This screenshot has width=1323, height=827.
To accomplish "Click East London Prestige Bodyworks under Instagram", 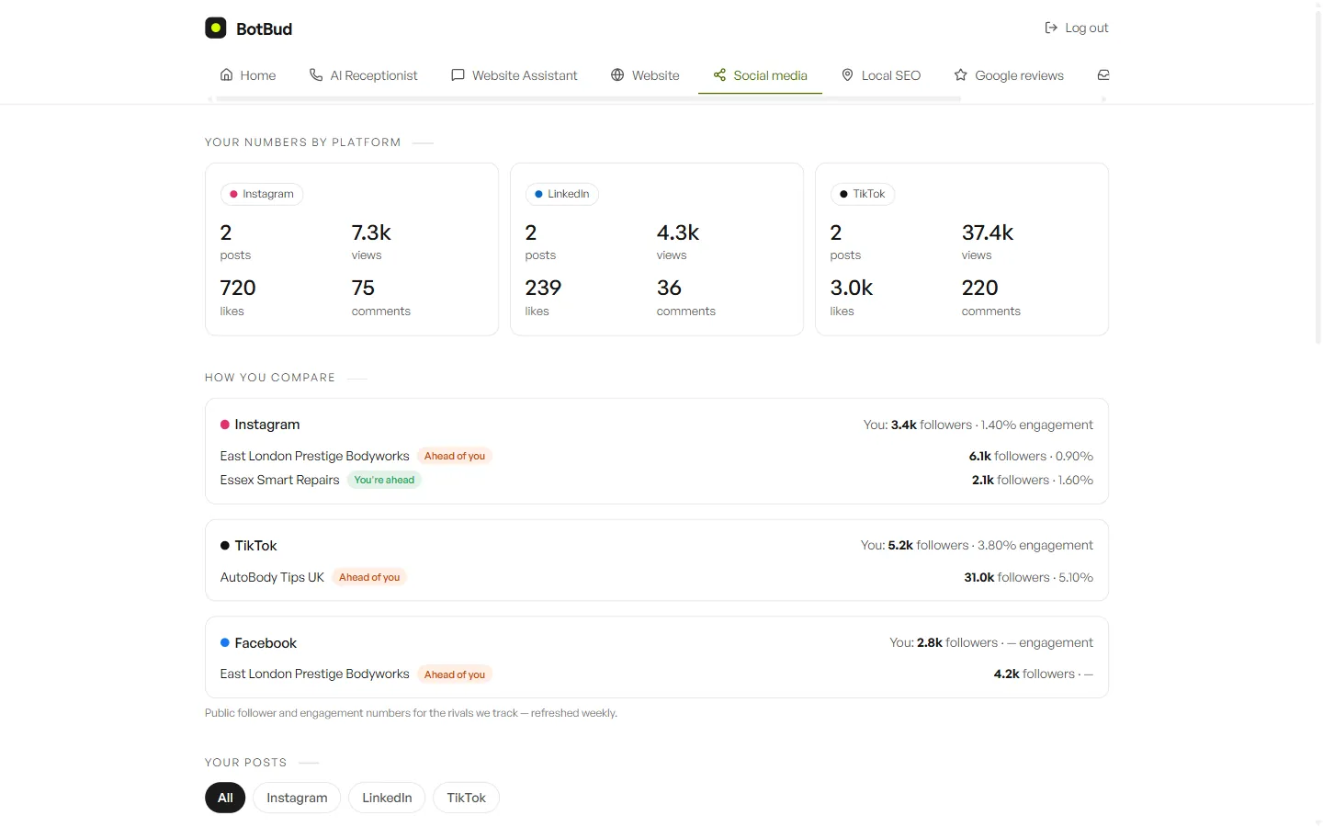I will pyautogui.click(x=314, y=456).
